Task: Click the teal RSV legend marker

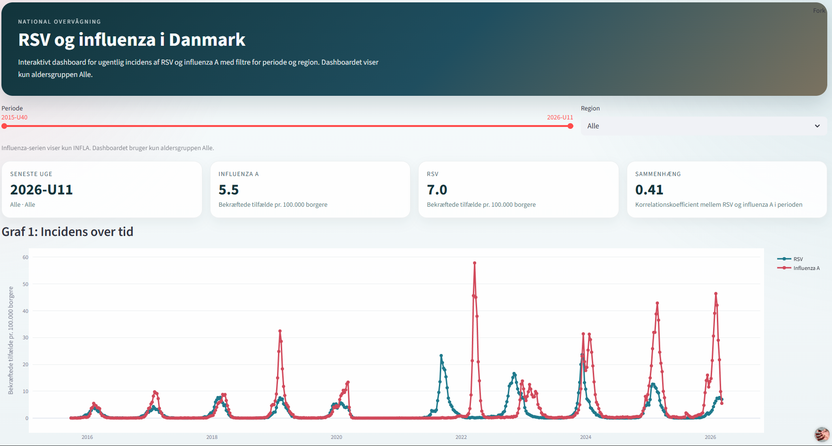Action: click(x=784, y=259)
